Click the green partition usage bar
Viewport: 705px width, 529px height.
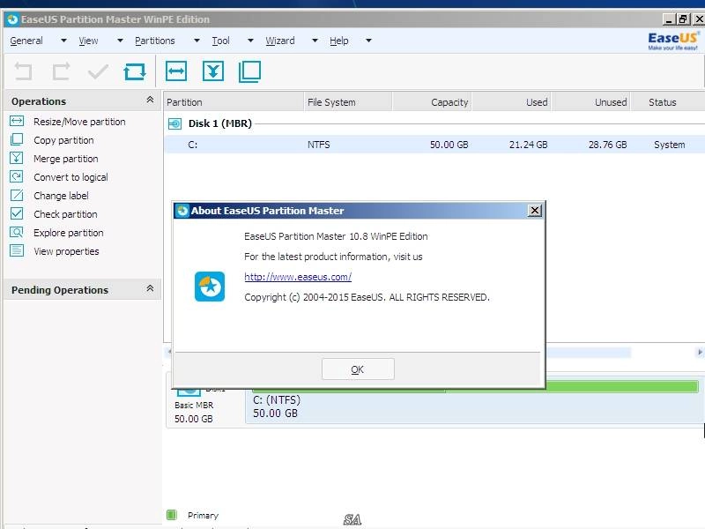475,387
